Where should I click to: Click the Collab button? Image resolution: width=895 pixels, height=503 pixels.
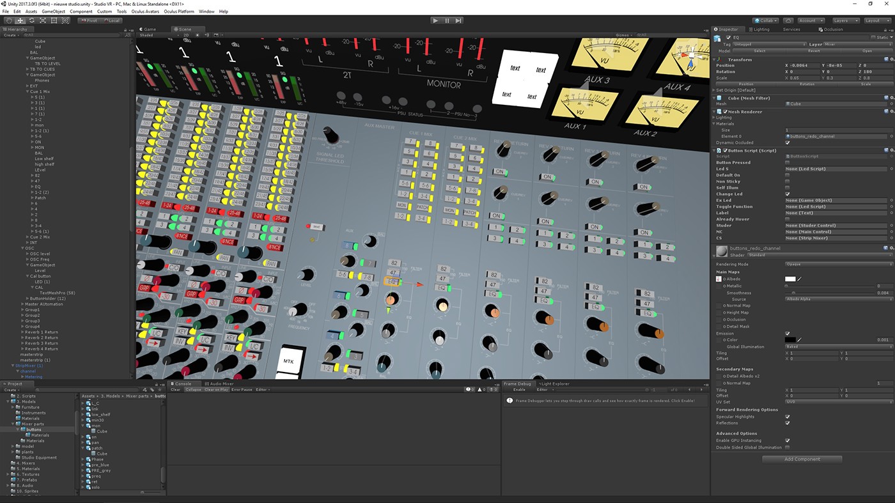click(765, 20)
